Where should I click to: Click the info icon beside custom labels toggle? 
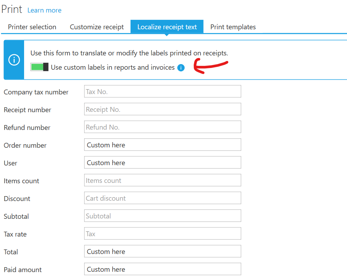coord(181,68)
